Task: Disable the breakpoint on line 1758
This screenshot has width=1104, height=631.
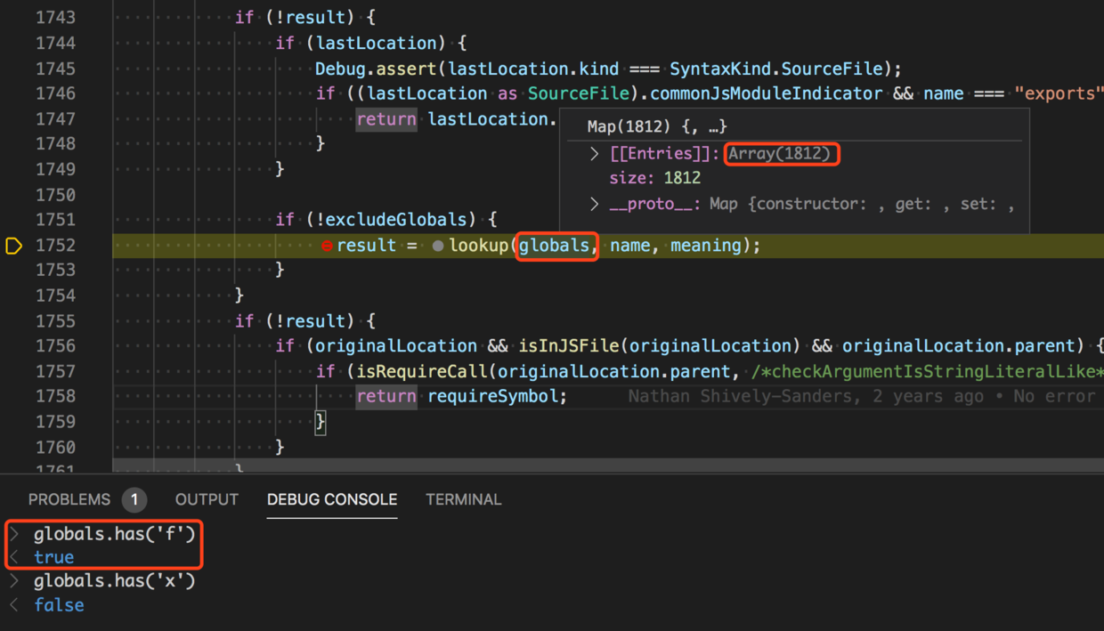Action: [x=13, y=396]
